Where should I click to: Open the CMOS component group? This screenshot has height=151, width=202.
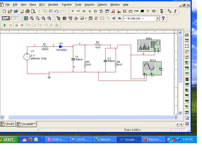[107, 11]
